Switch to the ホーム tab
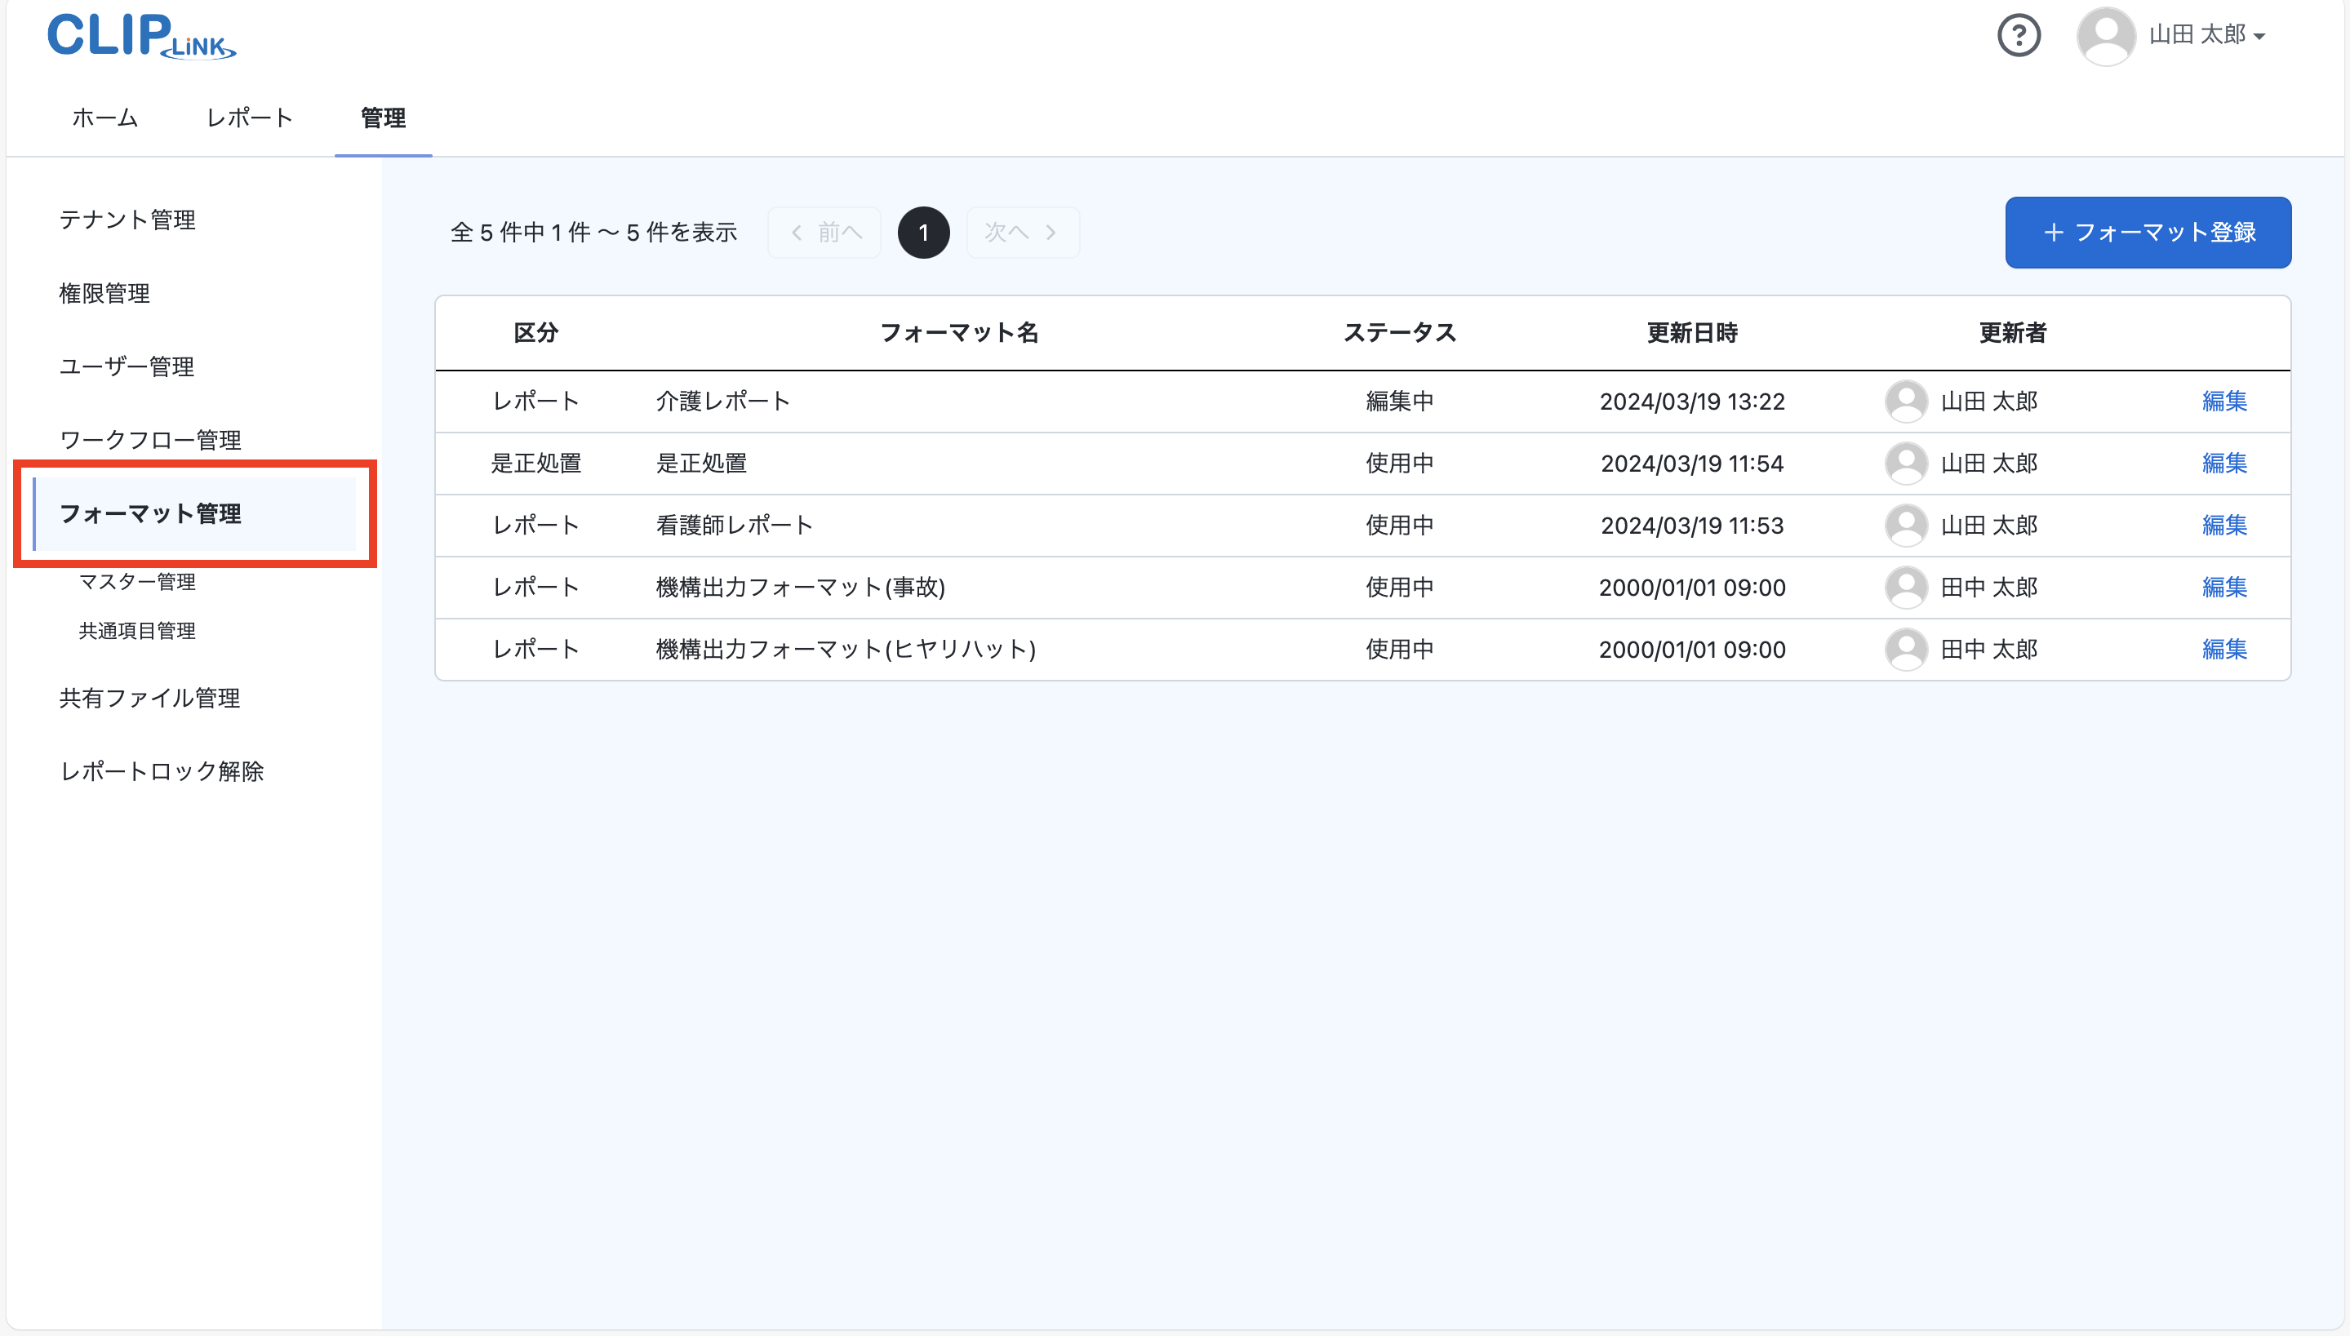Screen dimensions: 2350x1336 tap(104, 118)
